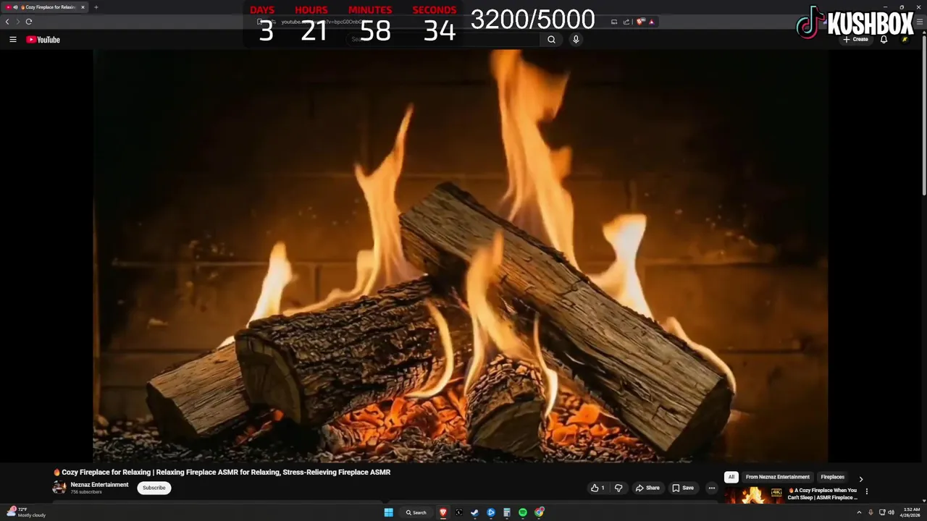Open the Chrome taskbar icon
The height and width of the screenshot is (521, 927).
(539, 512)
